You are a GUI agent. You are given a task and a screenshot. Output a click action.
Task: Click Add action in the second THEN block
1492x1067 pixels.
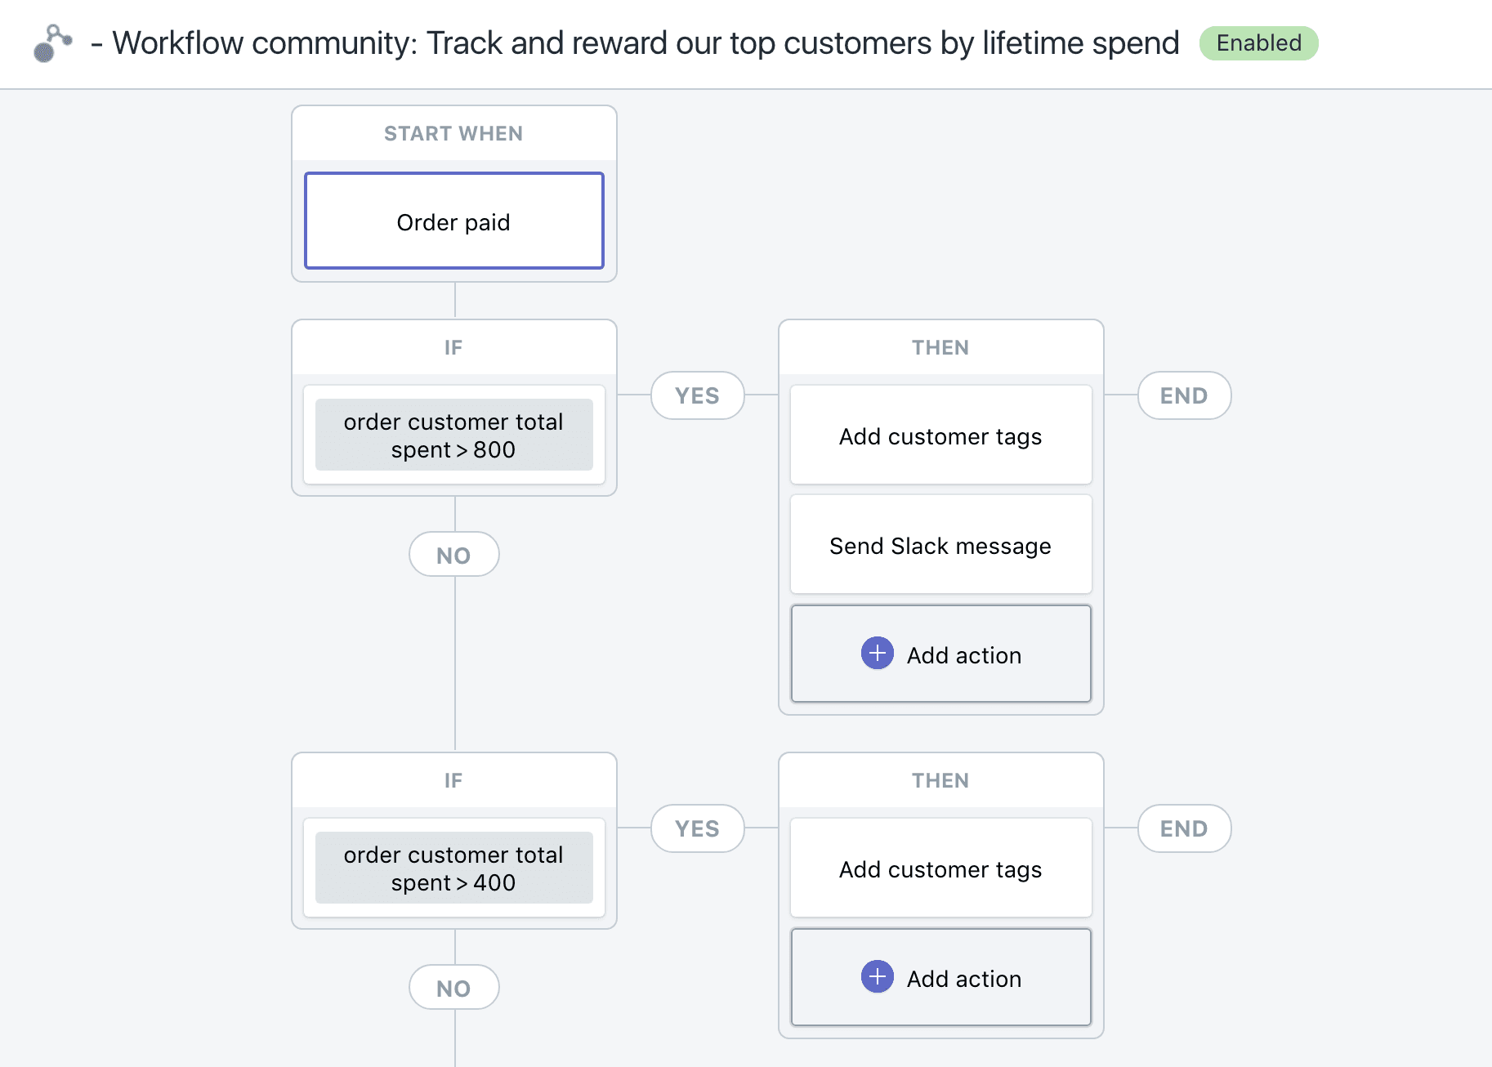tap(941, 977)
